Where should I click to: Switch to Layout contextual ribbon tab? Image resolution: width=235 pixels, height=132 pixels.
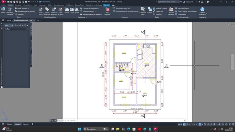coord(106,5)
